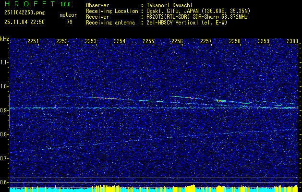
Task: Click the 2252 time marker
Action: point(62,41)
